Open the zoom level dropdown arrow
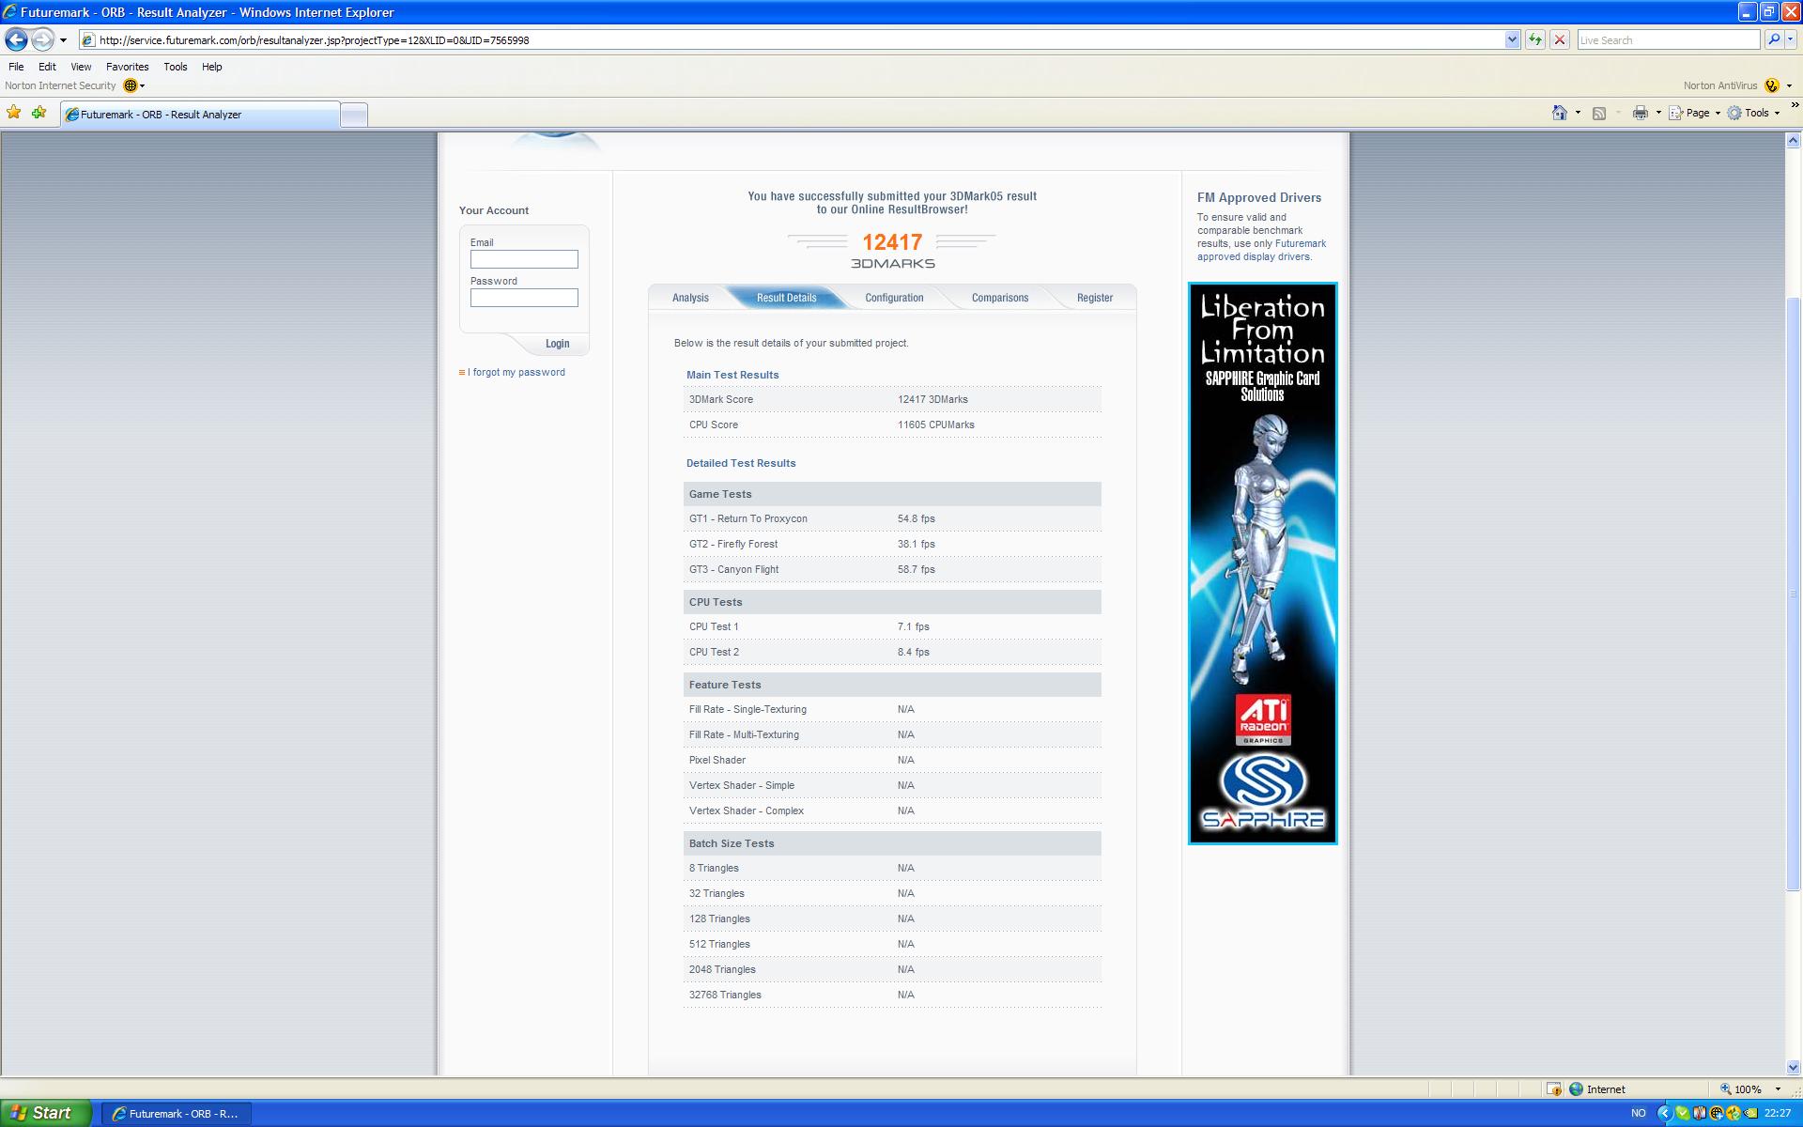This screenshot has width=1803, height=1127. click(1778, 1089)
